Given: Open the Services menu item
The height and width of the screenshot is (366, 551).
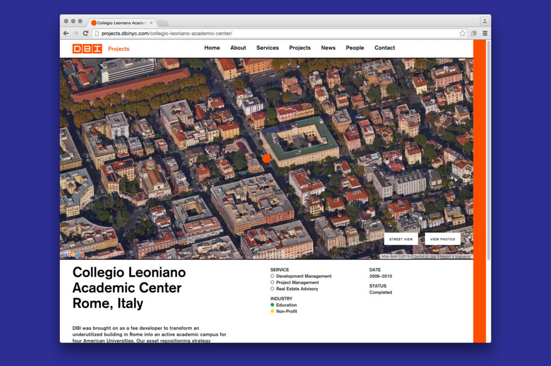Looking at the screenshot, I should pos(267,48).
